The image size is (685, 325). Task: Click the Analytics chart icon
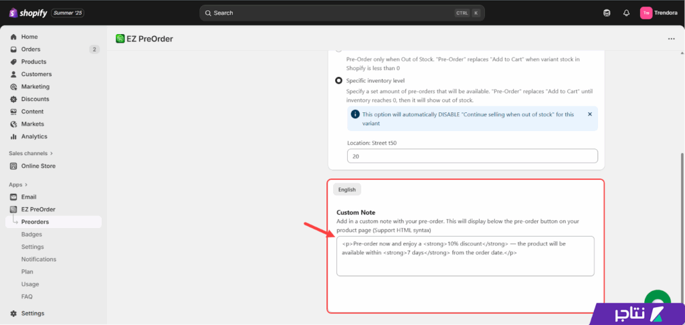(13, 136)
